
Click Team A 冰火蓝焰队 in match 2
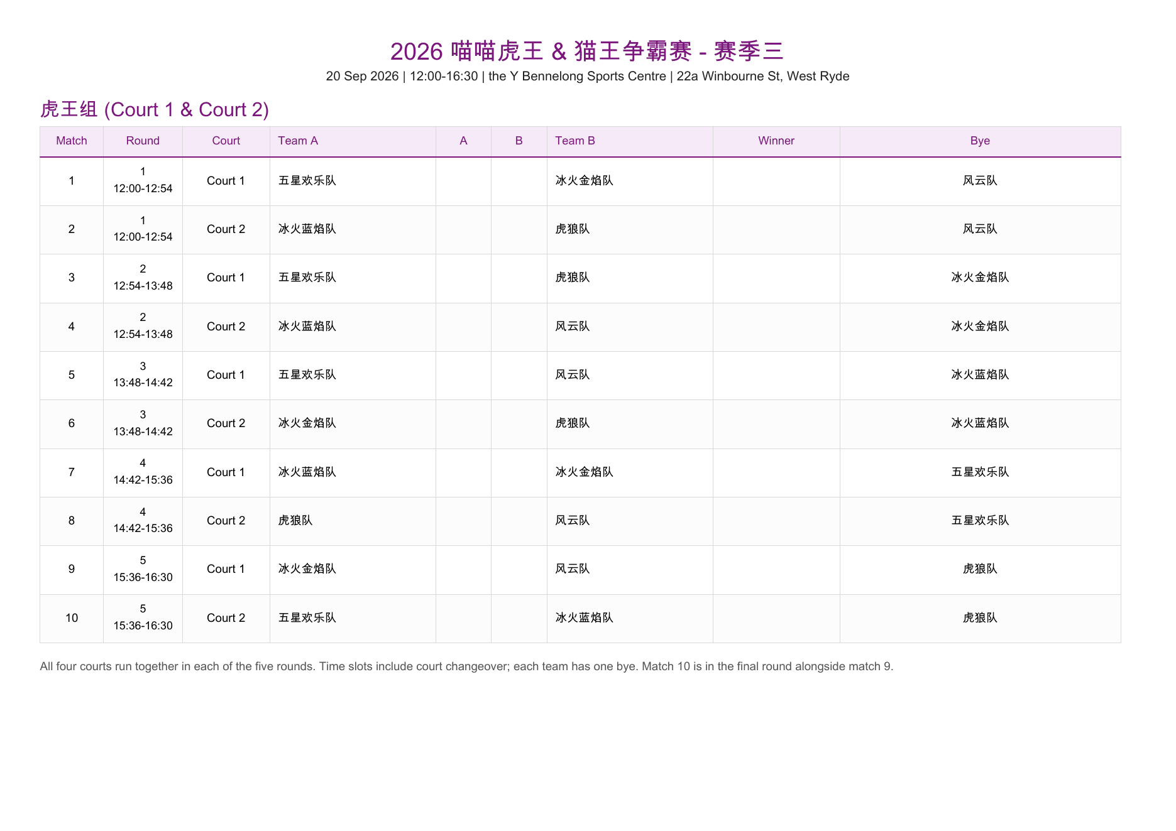point(307,229)
